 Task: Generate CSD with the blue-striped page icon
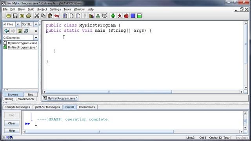tap(65, 16)
